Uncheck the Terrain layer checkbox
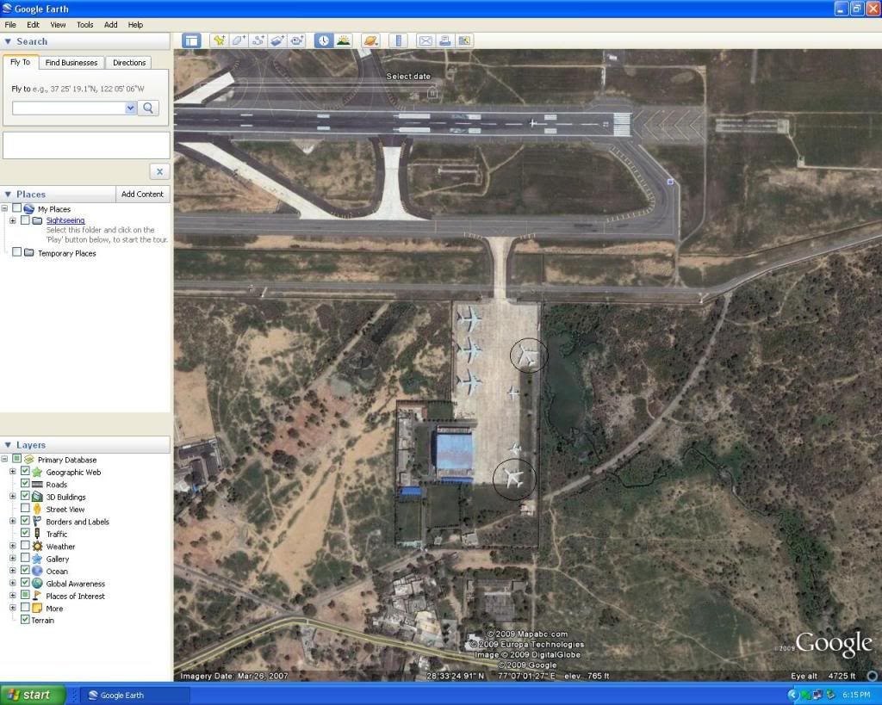882x705 pixels. (25, 620)
